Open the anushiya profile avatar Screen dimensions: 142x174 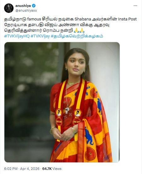(x=9, y=8)
